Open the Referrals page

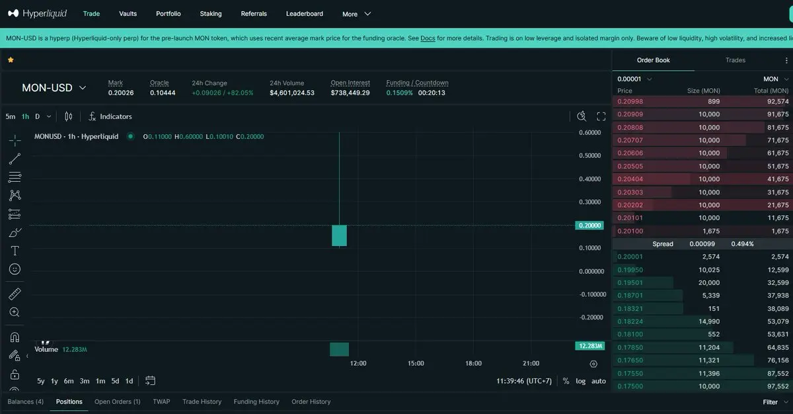[254, 13]
